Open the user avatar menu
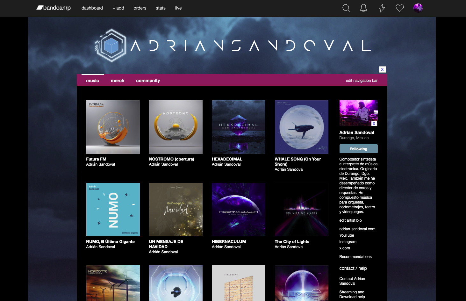This screenshot has height=301, width=466. pos(418,8)
